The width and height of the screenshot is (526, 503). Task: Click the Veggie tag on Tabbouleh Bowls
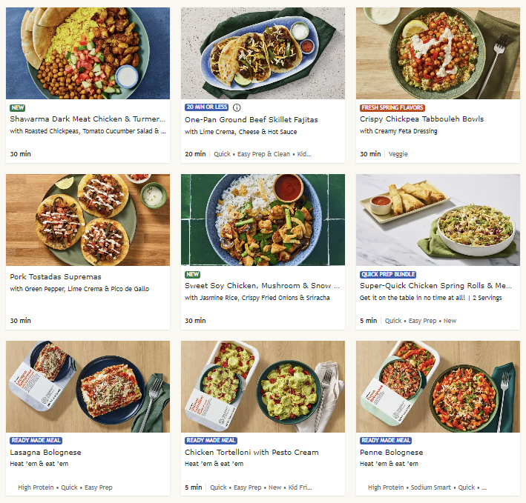pyautogui.click(x=398, y=154)
